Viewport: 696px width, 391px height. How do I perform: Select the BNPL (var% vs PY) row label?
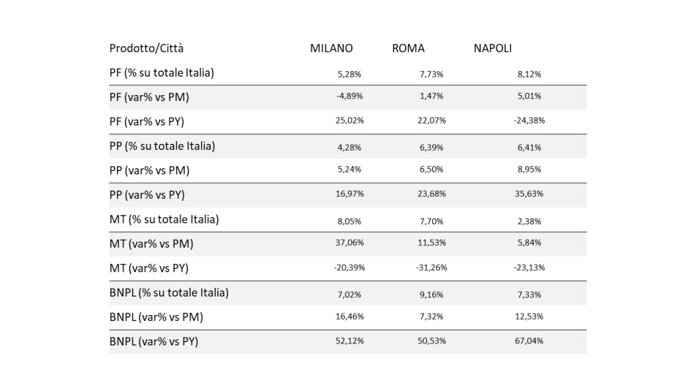coord(154,341)
